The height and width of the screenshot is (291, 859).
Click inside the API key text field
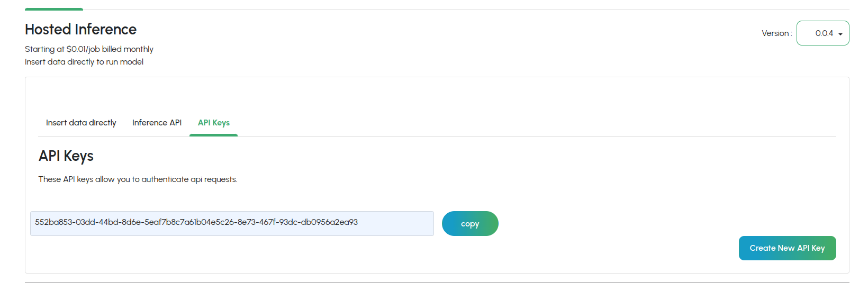(232, 223)
